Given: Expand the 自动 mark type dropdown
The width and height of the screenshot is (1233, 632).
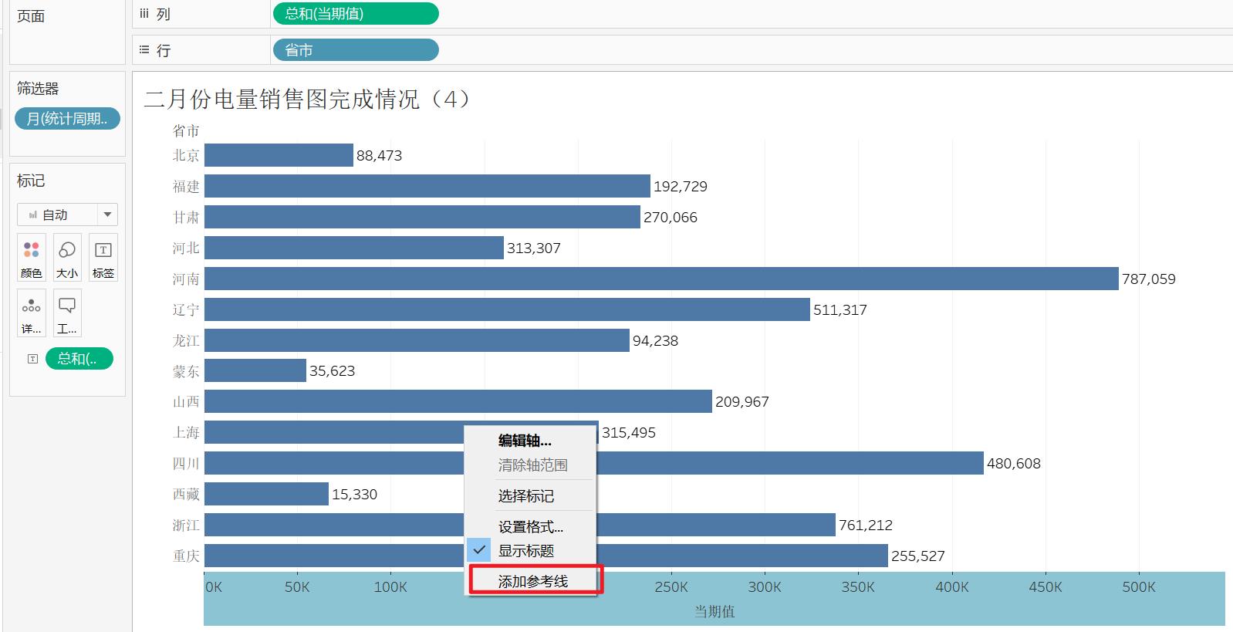Looking at the screenshot, I should tap(108, 215).
